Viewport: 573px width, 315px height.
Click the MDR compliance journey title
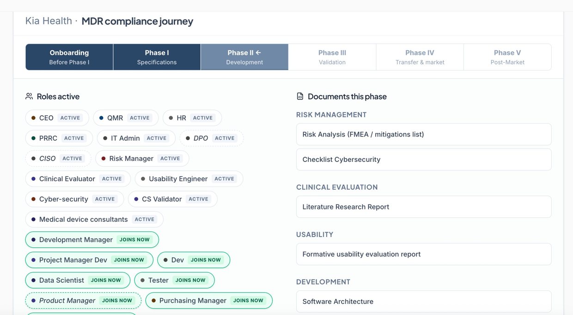(x=137, y=21)
